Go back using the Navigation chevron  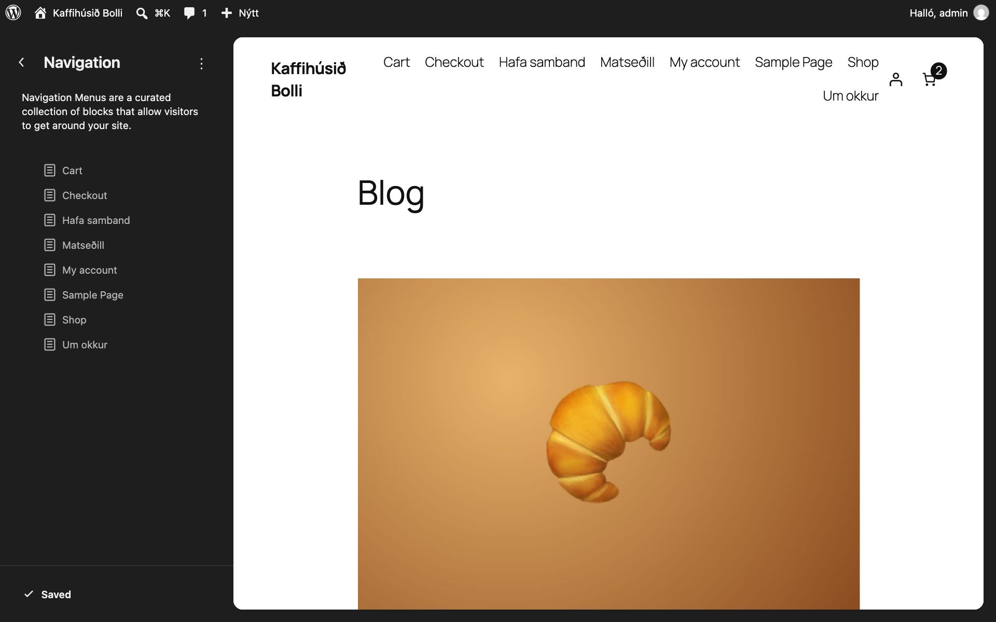[21, 63]
